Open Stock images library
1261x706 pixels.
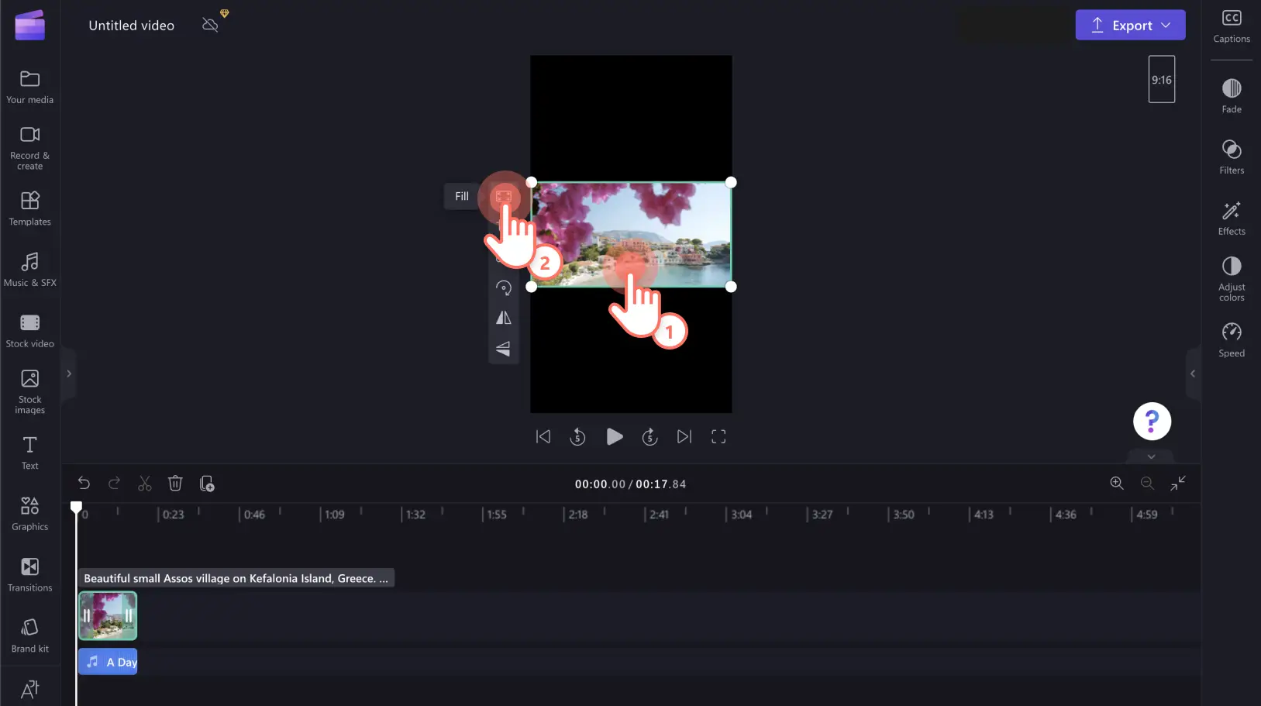pos(29,391)
